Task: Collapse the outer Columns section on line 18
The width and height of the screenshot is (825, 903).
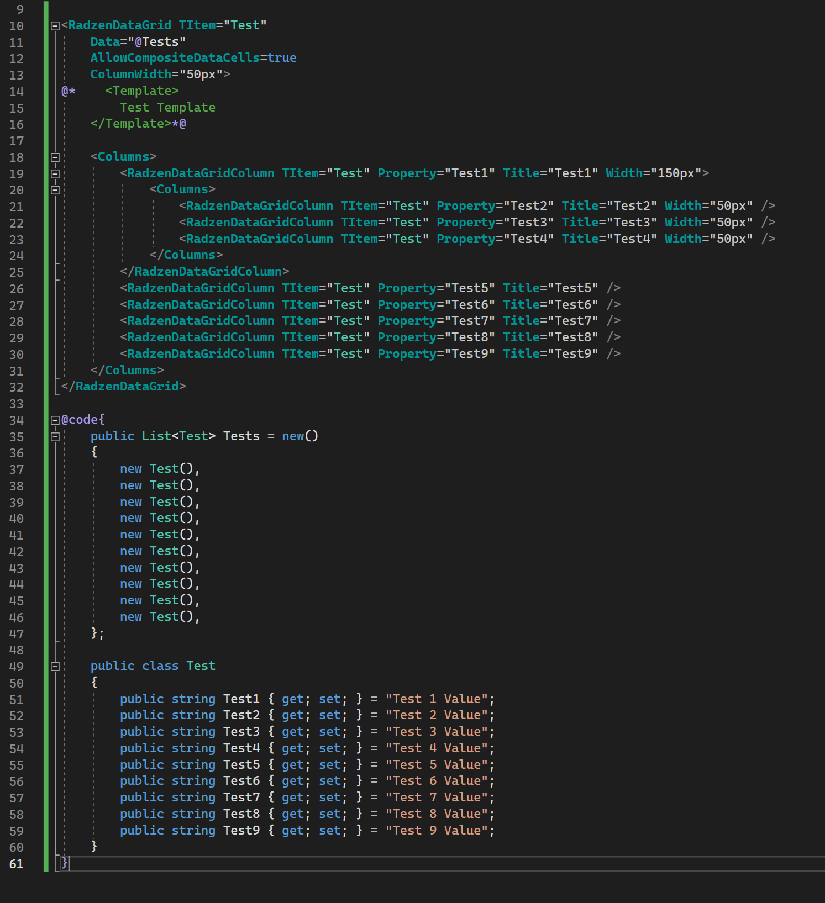Action: point(55,157)
